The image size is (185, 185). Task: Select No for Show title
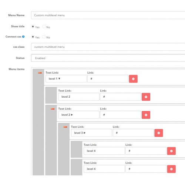click(x=44, y=27)
